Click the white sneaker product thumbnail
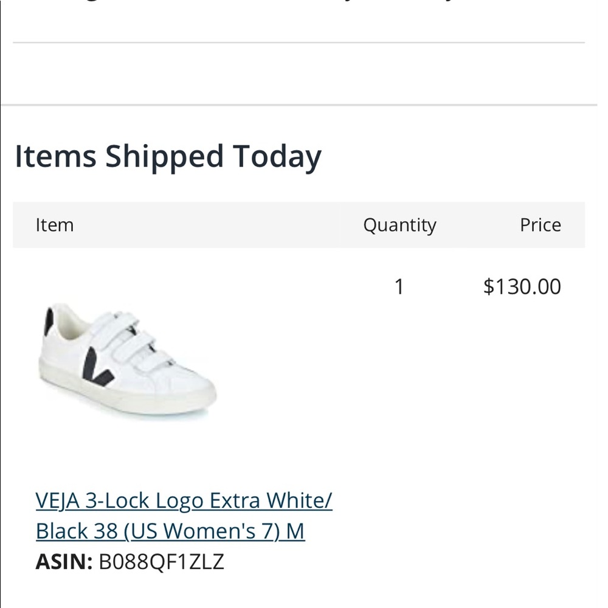The height and width of the screenshot is (608, 608). 126,359
